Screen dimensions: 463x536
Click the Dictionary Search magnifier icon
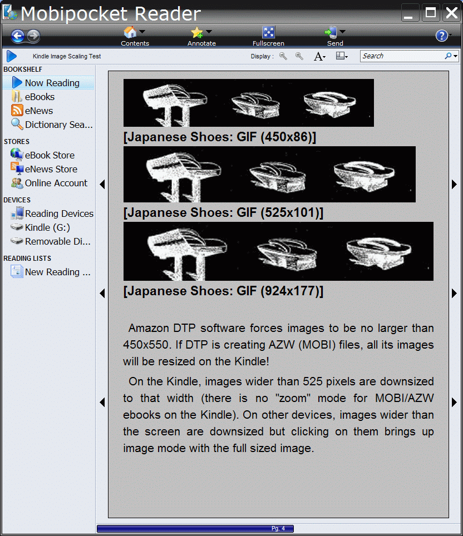(x=17, y=124)
